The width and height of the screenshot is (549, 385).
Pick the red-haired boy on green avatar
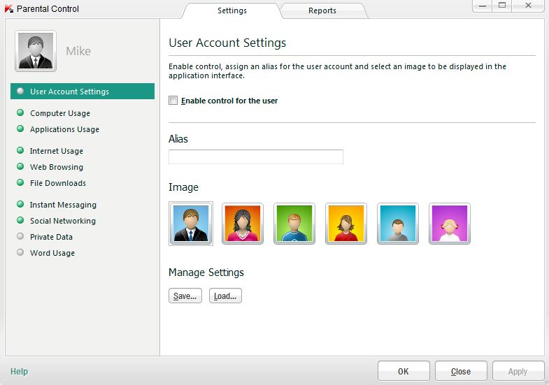pos(294,224)
